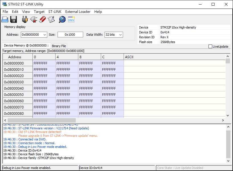The height and width of the screenshot is (171, 233).
Task: Click FFFFFFFF cell in column 8, row 0x08000070
Action: pos(90,107)
